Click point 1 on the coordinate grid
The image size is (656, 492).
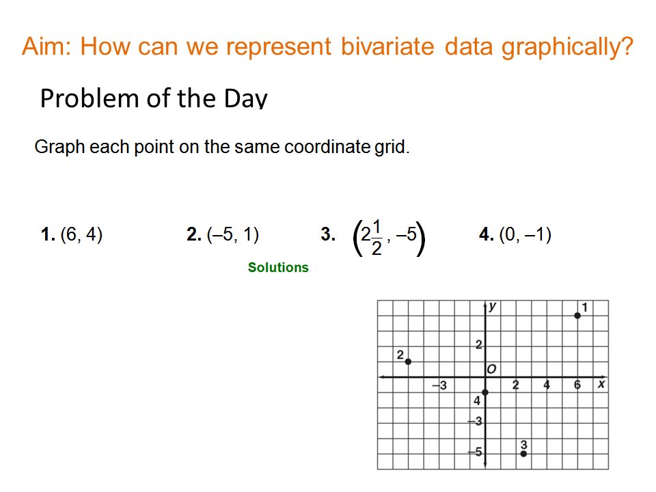pos(577,316)
